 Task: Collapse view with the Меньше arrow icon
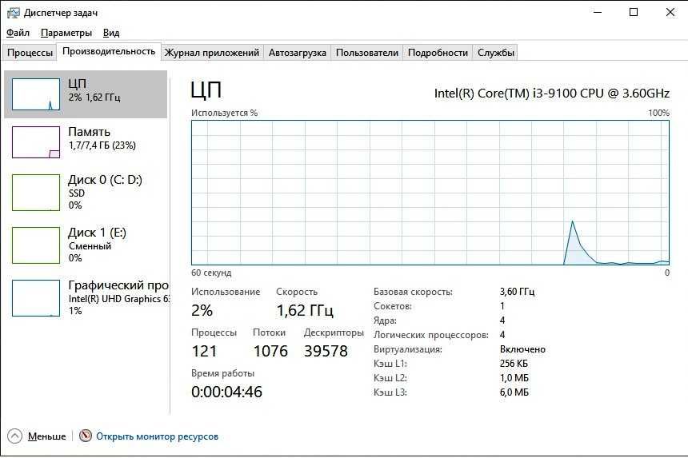(14, 436)
